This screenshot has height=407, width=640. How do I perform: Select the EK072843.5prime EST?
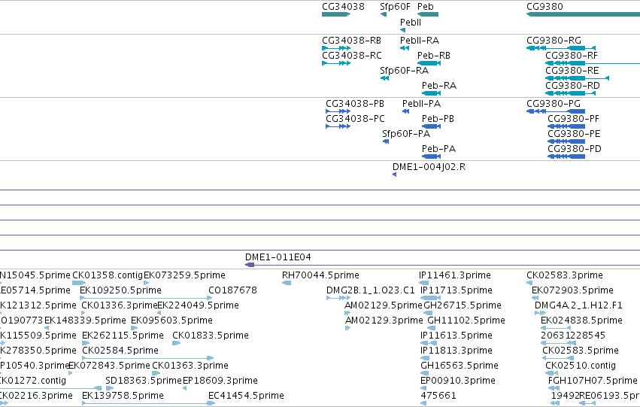[71, 374]
